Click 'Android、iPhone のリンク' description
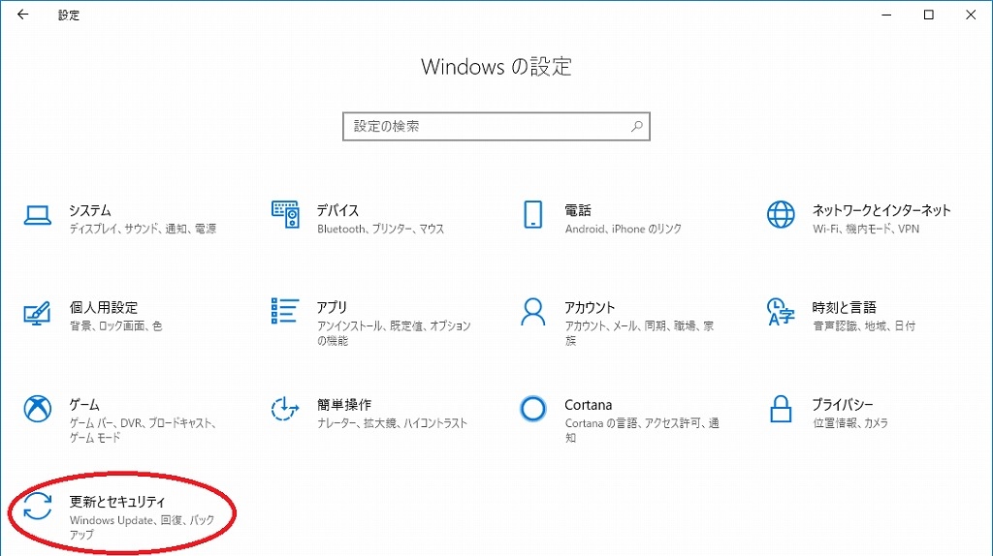This screenshot has height=556, width=993. [624, 229]
